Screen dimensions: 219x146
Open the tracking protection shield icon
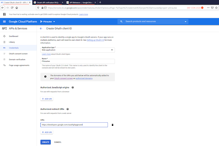click(x=38, y=8)
